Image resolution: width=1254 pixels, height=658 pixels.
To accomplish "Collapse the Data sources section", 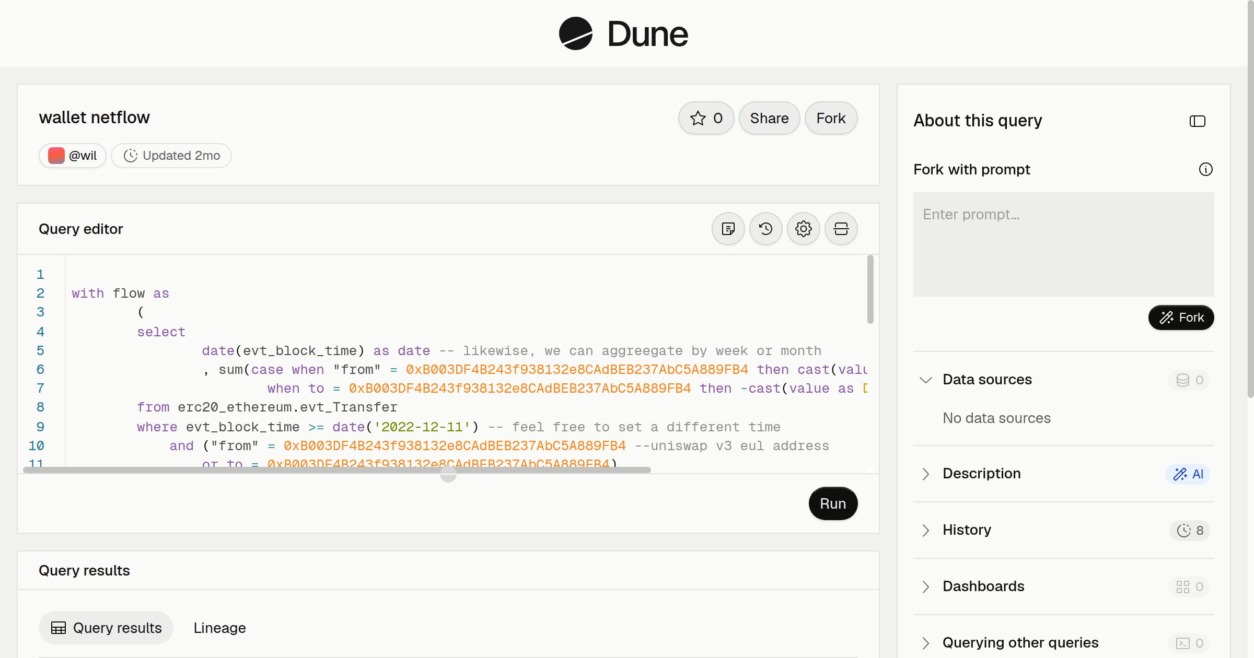I will pos(925,380).
